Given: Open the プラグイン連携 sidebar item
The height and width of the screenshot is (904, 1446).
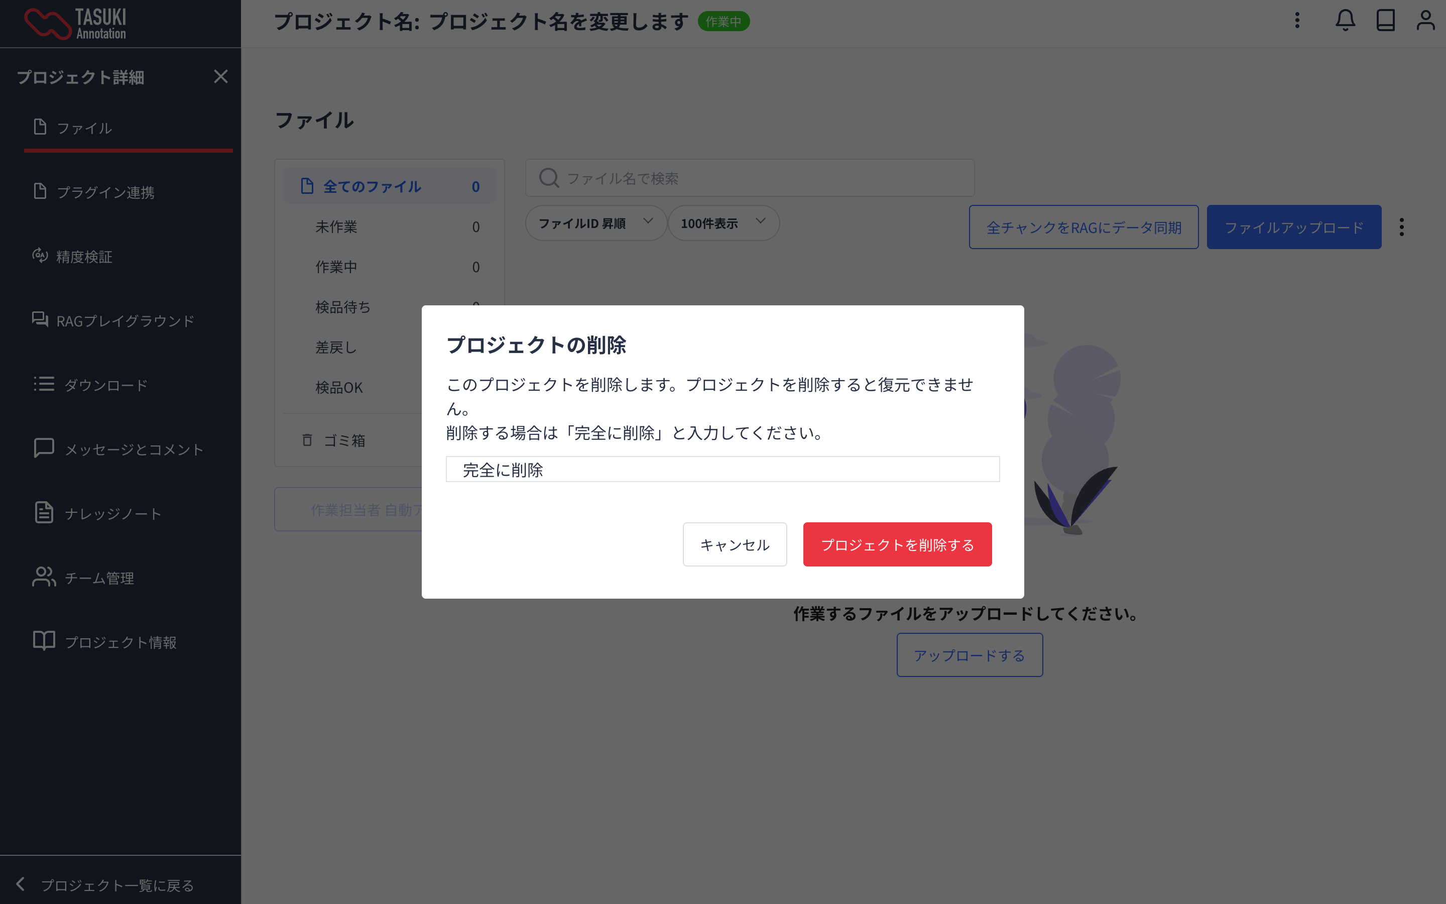Looking at the screenshot, I should (x=105, y=192).
